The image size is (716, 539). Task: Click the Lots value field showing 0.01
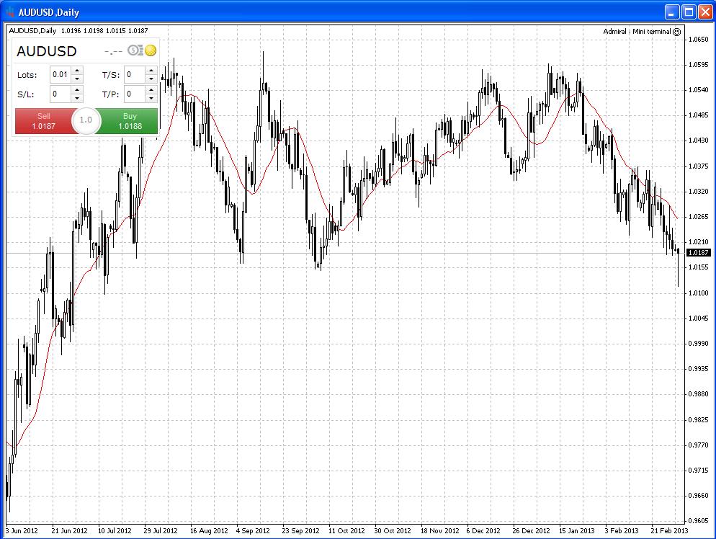click(61, 74)
